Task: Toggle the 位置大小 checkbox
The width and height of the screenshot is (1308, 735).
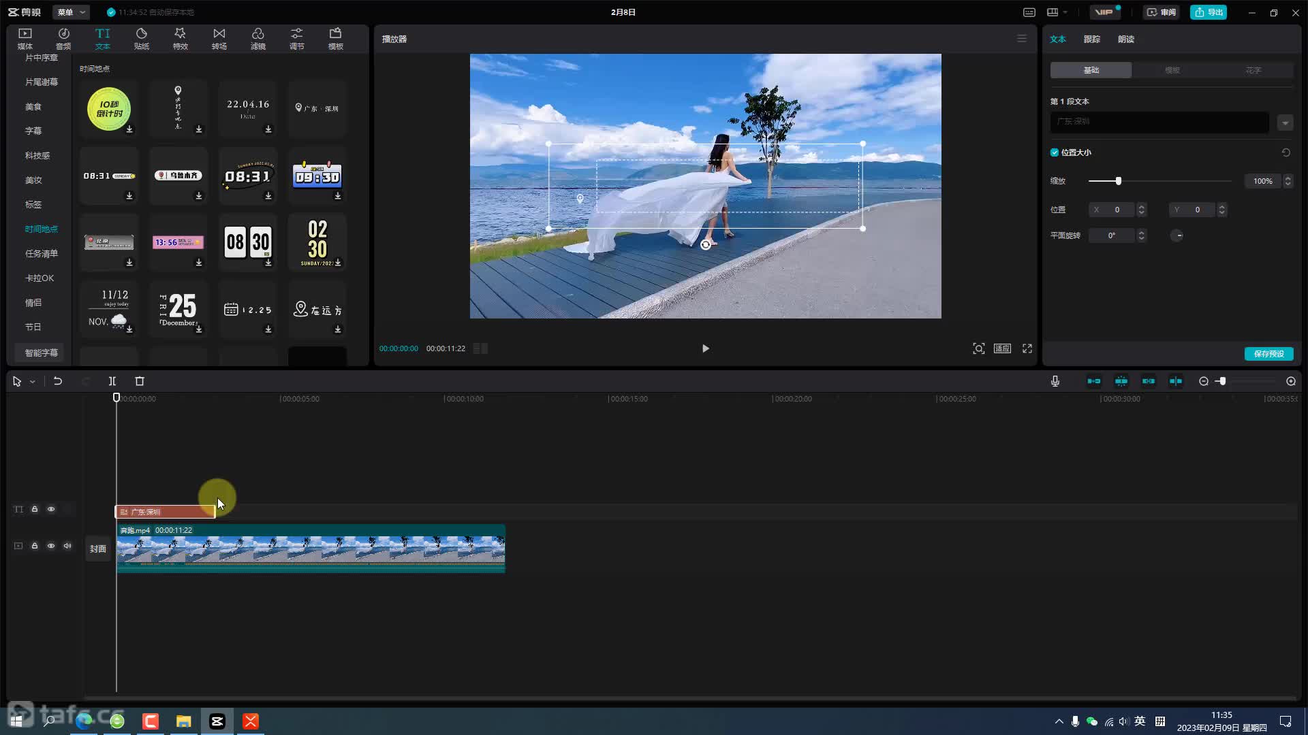Action: 1055,152
